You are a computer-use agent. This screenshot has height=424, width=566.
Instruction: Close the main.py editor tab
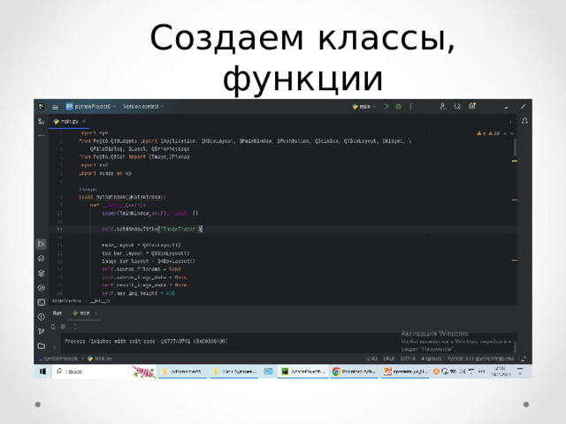(84, 122)
